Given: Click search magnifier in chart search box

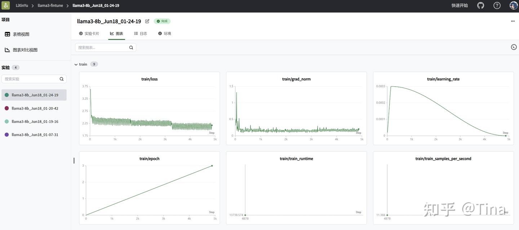Looking at the screenshot, I should [131, 47].
